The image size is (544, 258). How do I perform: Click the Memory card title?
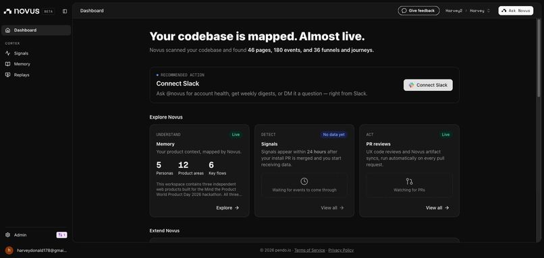tap(165, 143)
